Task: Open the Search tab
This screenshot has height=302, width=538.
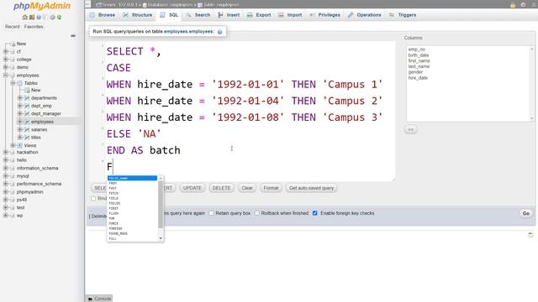Action: click(x=198, y=15)
